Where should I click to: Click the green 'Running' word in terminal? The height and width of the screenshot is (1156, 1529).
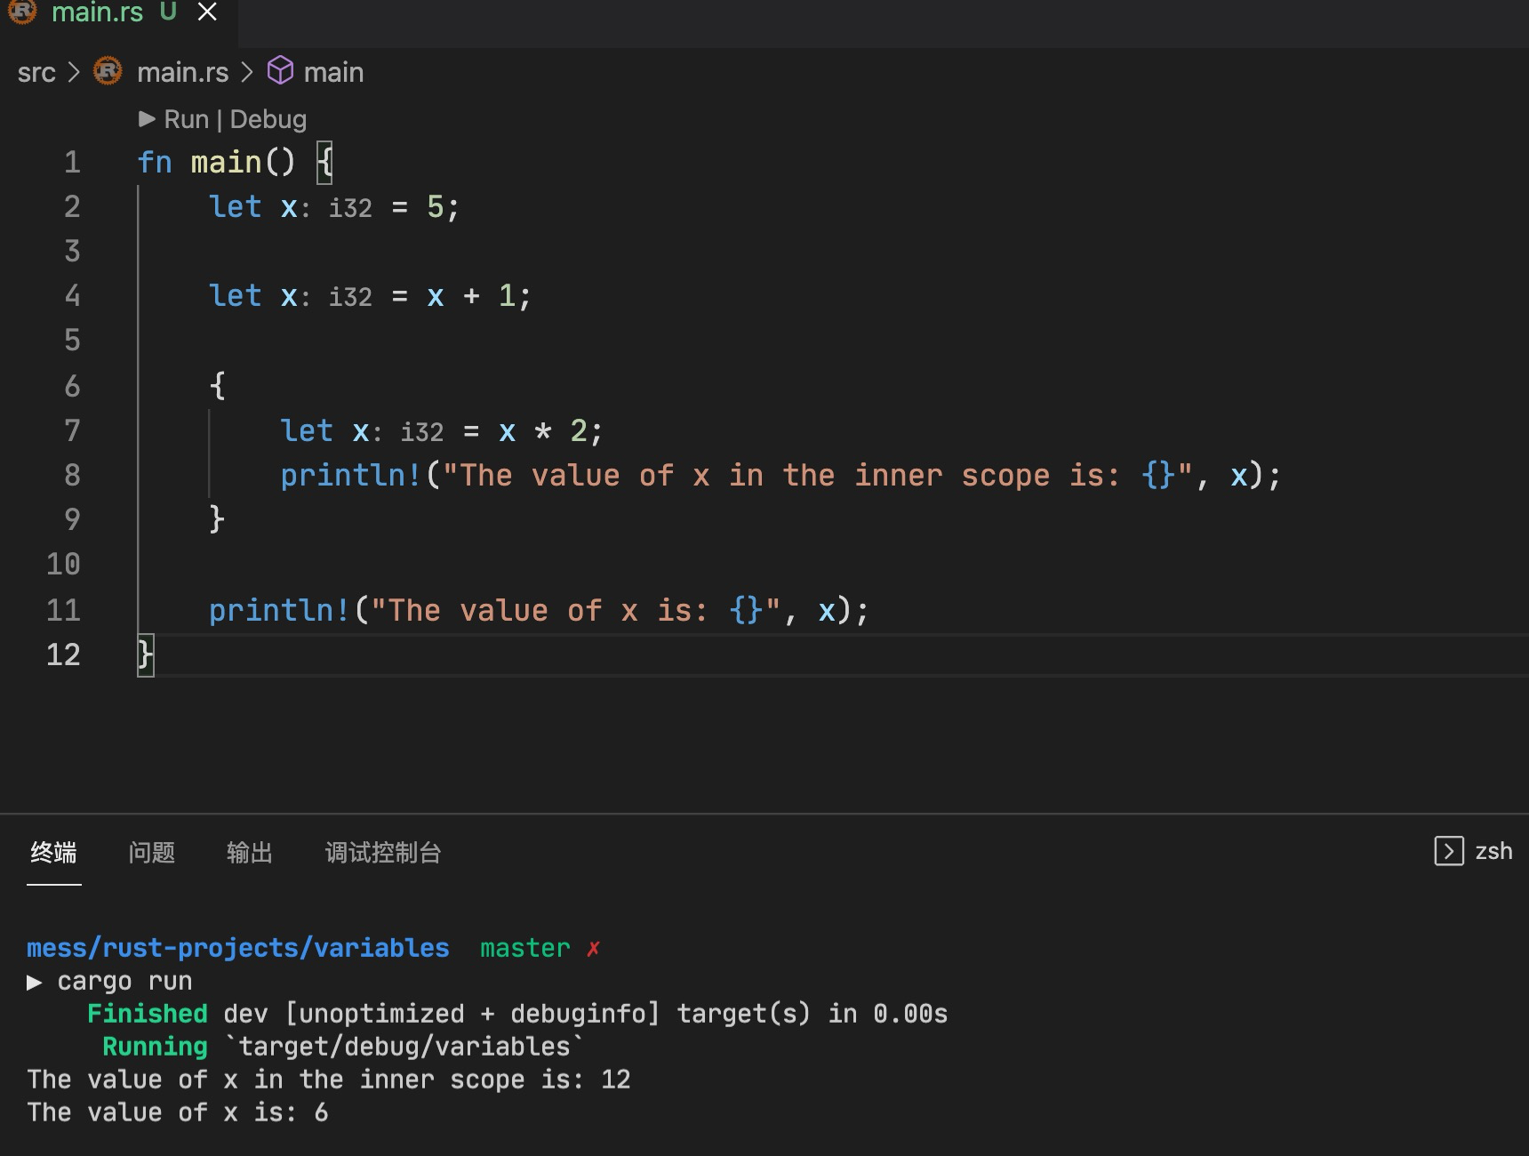[x=155, y=1047]
